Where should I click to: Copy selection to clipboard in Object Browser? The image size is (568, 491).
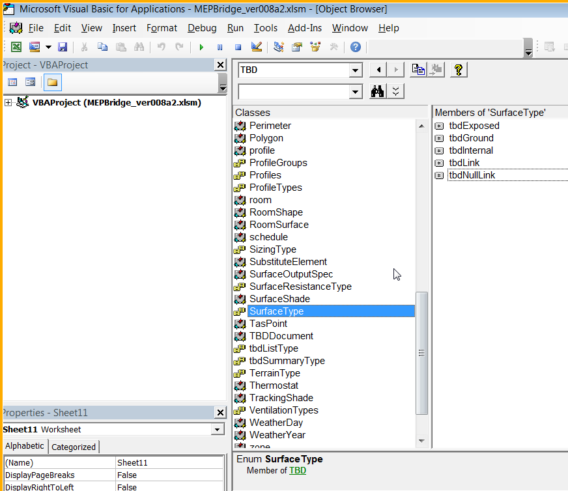coord(418,70)
